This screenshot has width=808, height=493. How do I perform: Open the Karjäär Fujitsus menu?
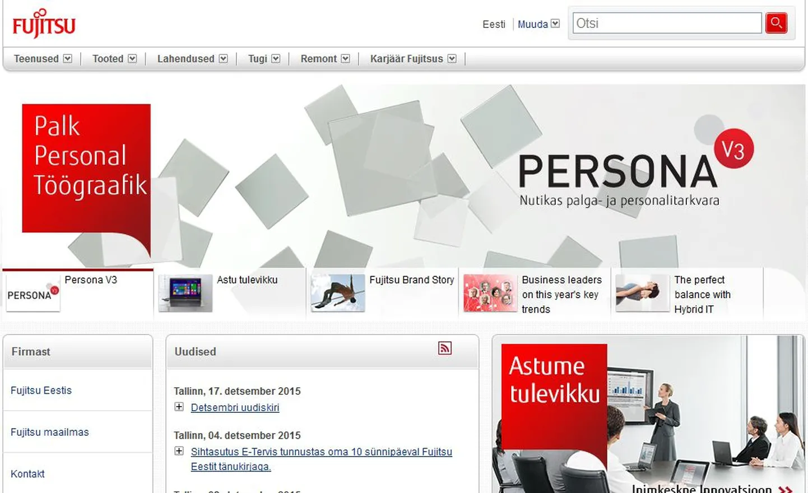[x=406, y=59]
